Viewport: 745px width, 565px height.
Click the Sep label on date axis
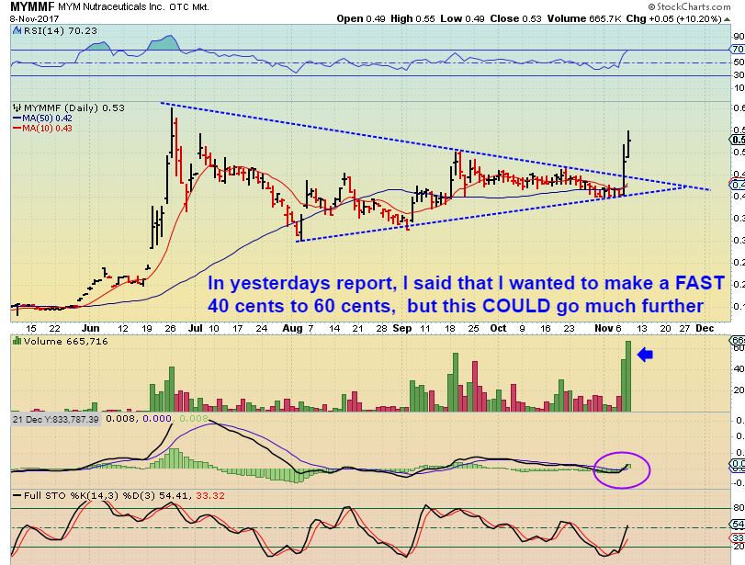tap(402, 328)
